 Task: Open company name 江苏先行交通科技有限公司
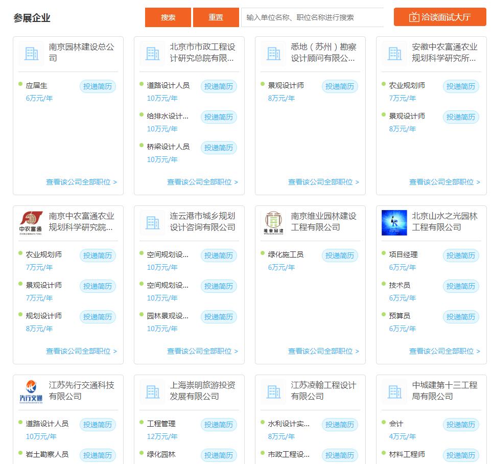coord(81,391)
